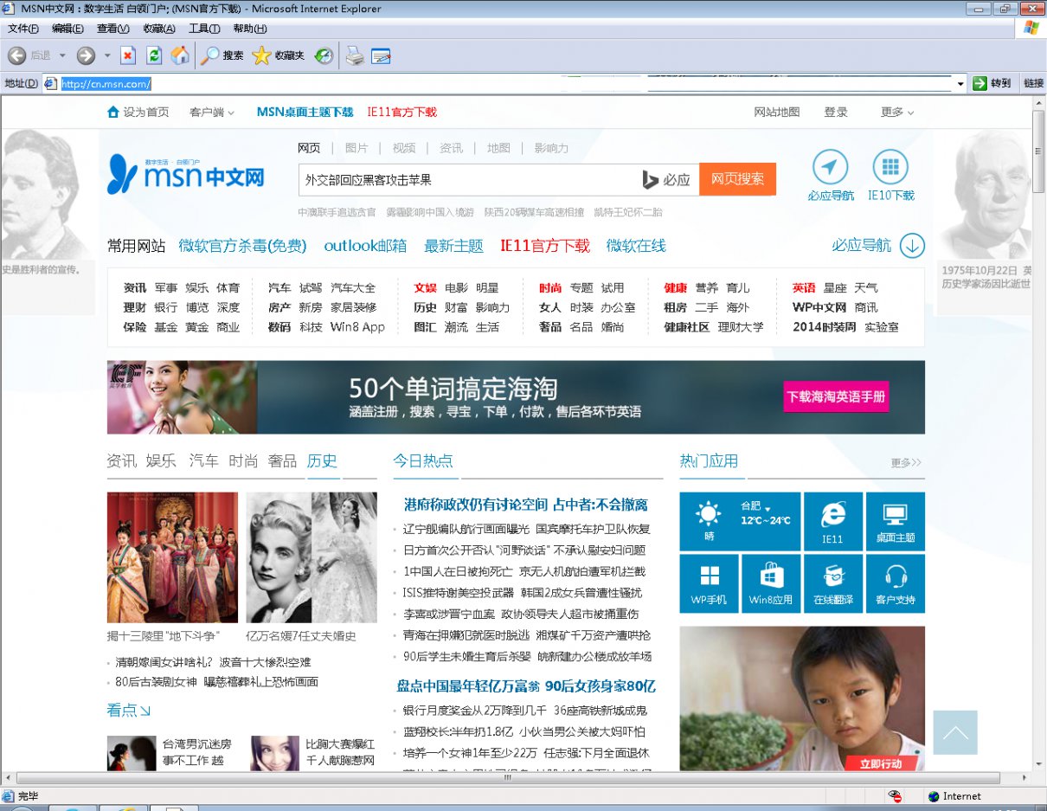
Task: Expand the 看点 arrow link
Action: (128, 711)
